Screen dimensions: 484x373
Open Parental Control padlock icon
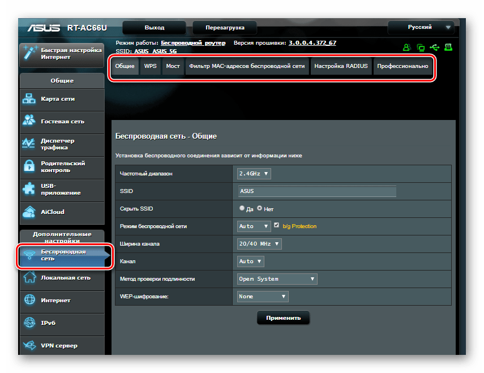(x=29, y=166)
